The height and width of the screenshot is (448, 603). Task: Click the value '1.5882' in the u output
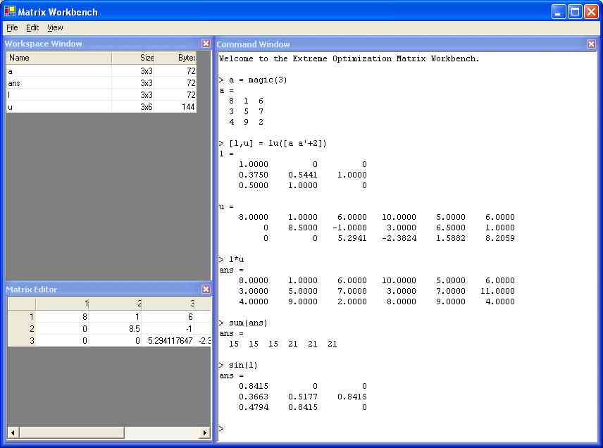point(450,238)
